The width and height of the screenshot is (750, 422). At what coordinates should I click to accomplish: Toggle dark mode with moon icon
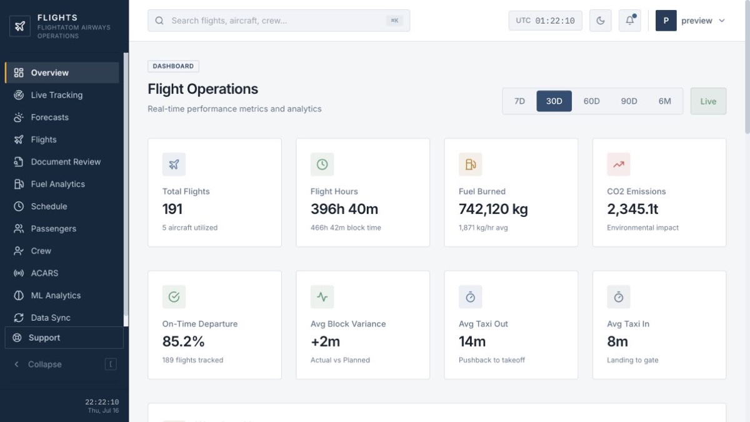coord(600,21)
